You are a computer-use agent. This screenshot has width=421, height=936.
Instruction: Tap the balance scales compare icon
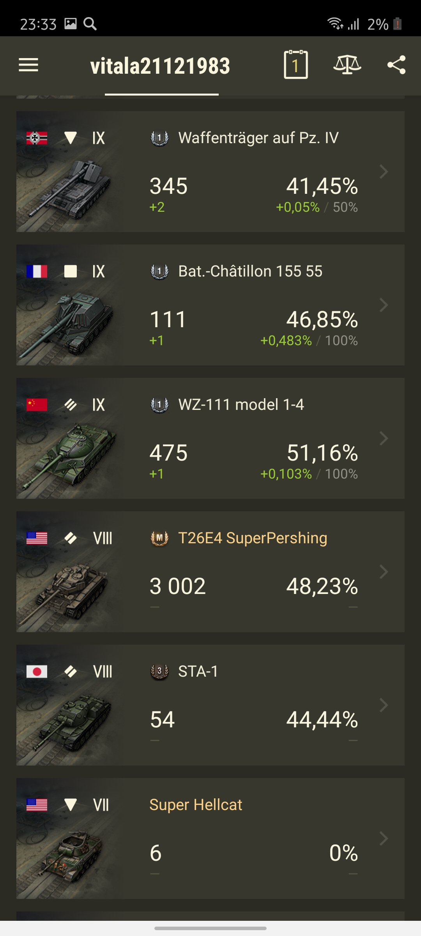pos(347,65)
